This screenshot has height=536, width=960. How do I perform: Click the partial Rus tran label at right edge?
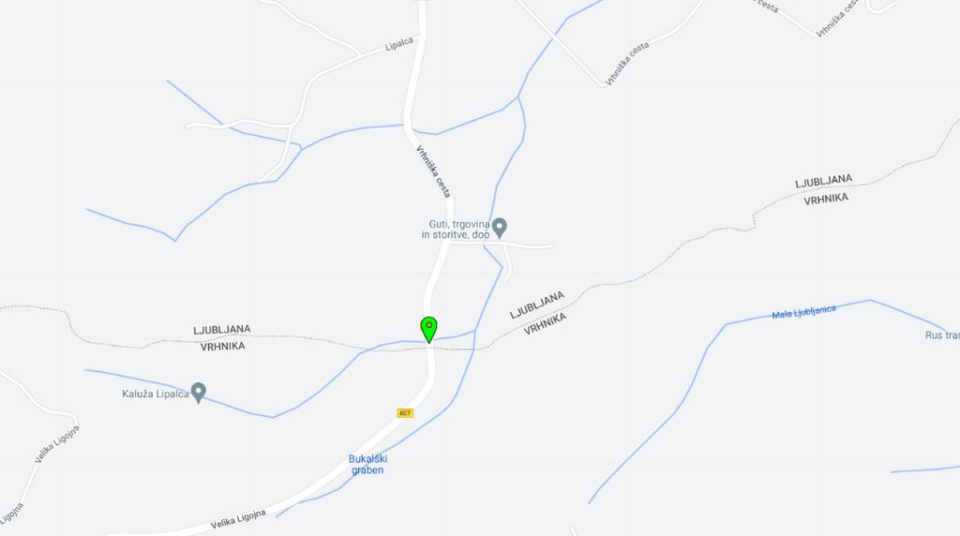tap(942, 335)
